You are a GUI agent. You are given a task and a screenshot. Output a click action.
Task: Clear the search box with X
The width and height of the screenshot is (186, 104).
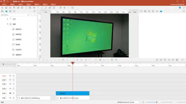pos(28,15)
